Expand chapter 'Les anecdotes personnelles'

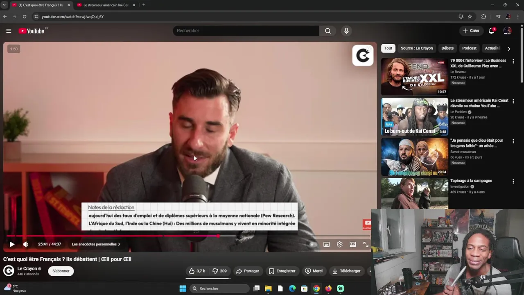click(96, 244)
